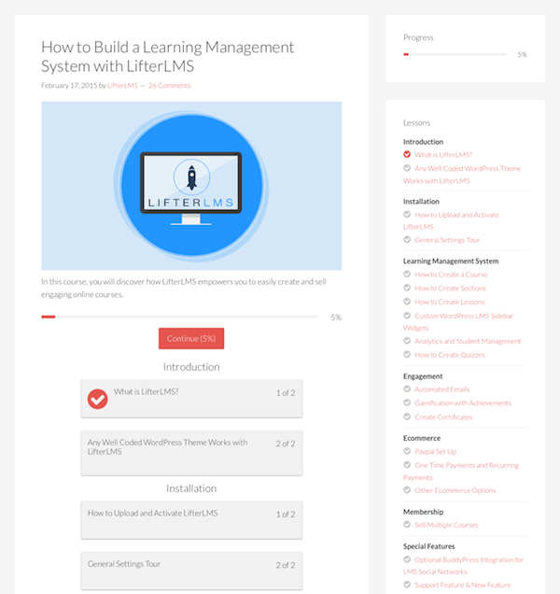Click the Special Features sidebar heading
The height and width of the screenshot is (594, 560).
pyautogui.click(x=428, y=546)
